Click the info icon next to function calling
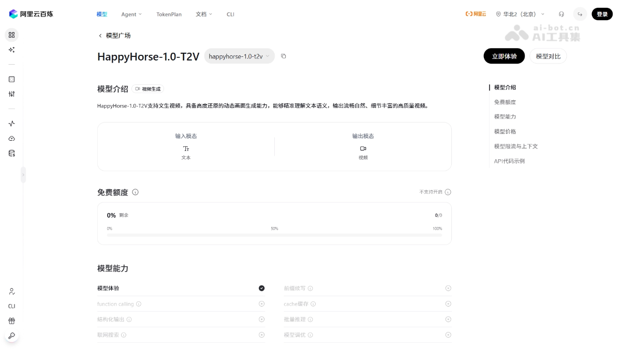Image resolution: width=621 pixels, height=349 pixels. point(139,304)
